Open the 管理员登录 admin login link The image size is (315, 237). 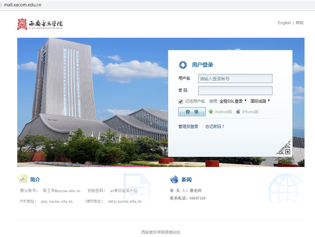click(x=188, y=127)
